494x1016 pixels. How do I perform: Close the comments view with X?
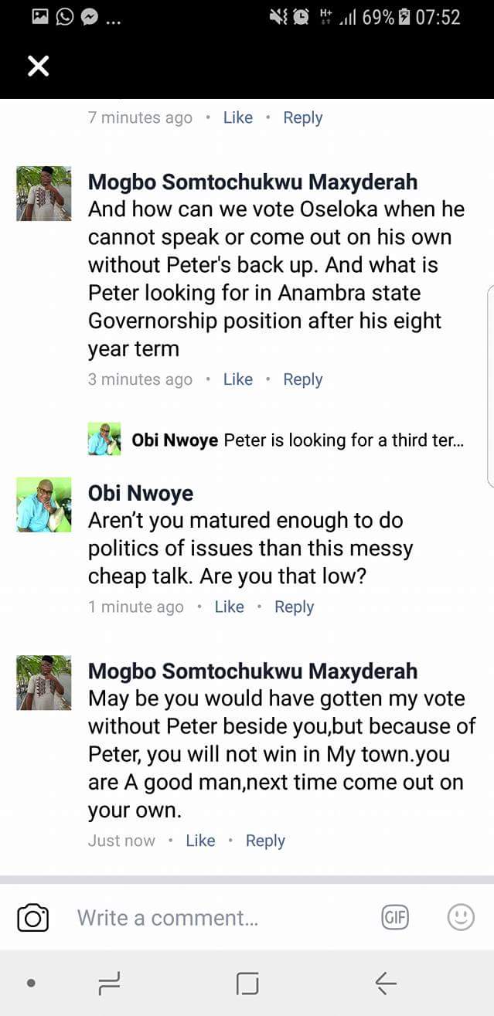coord(38,66)
